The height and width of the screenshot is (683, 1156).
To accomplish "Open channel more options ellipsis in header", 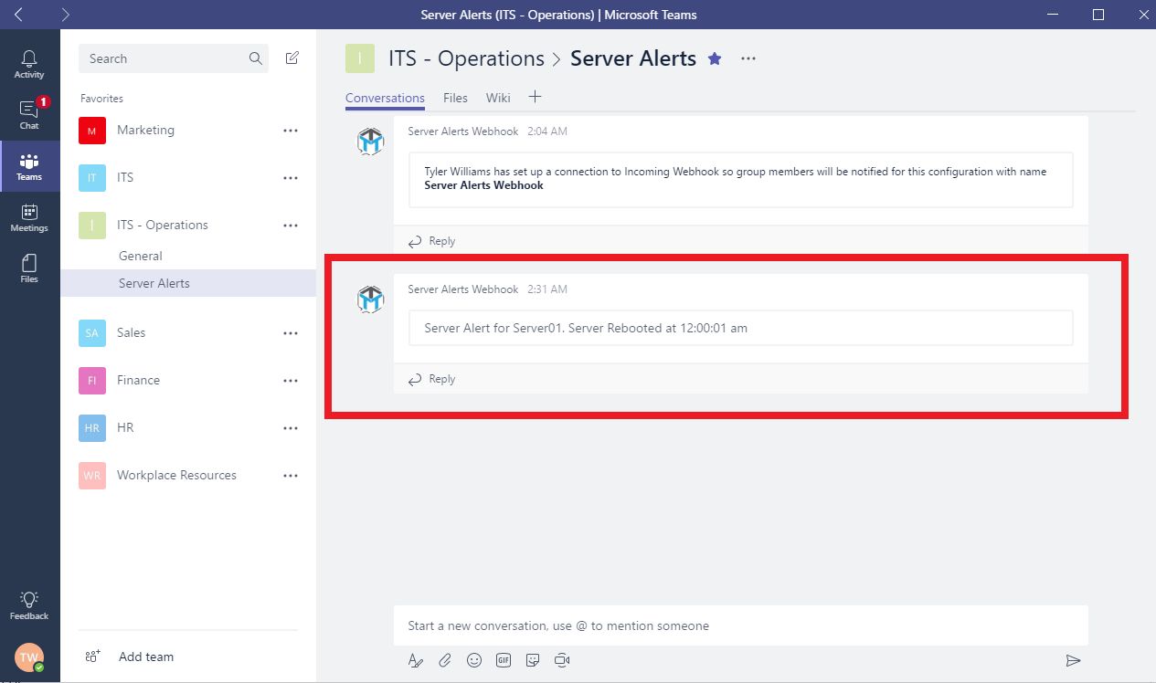I will [x=748, y=58].
